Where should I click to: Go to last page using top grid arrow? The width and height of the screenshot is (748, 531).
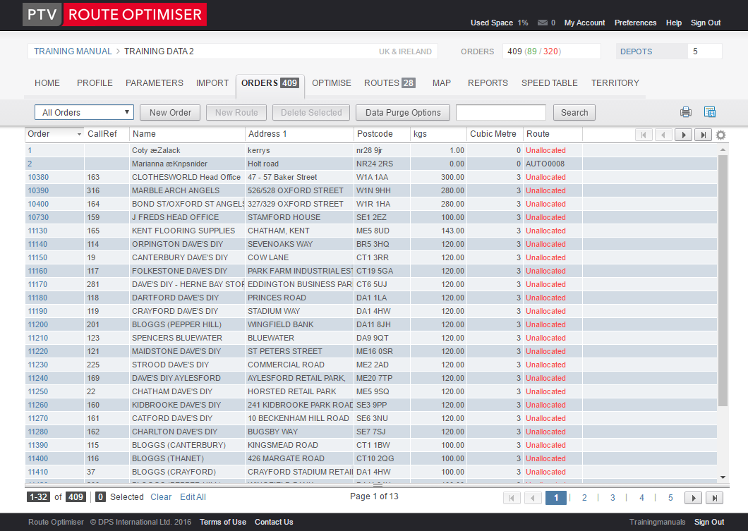pos(703,135)
